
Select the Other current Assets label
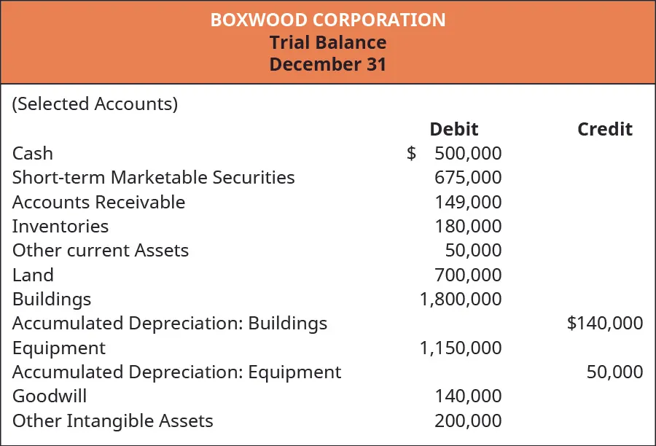pos(101,251)
